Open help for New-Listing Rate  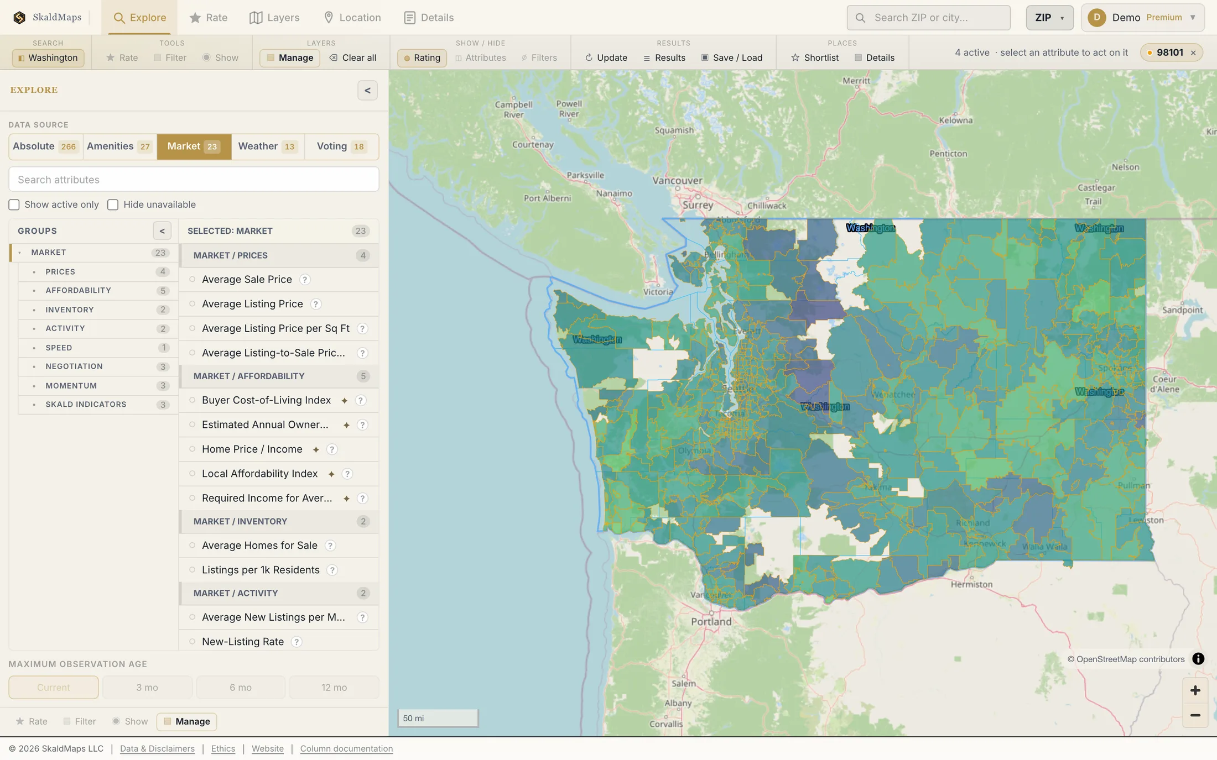click(x=297, y=642)
